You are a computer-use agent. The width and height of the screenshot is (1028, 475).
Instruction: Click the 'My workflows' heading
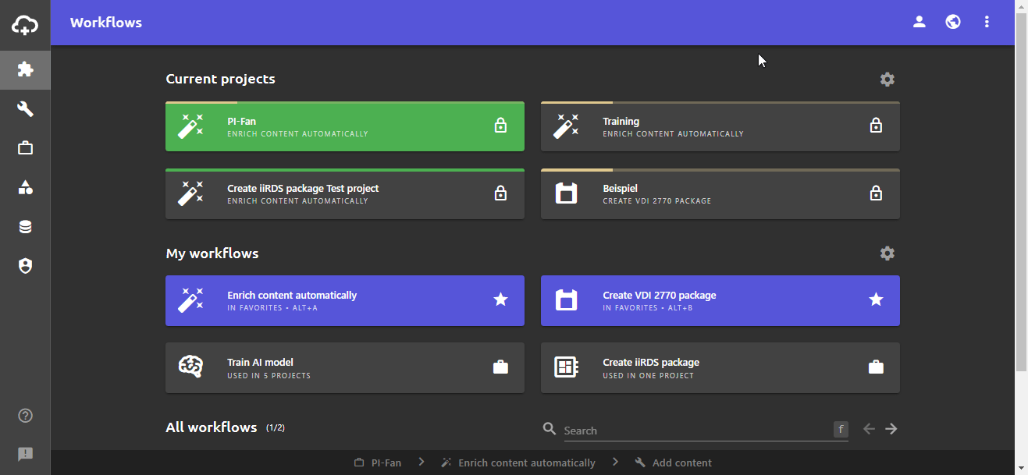pyautogui.click(x=212, y=253)
